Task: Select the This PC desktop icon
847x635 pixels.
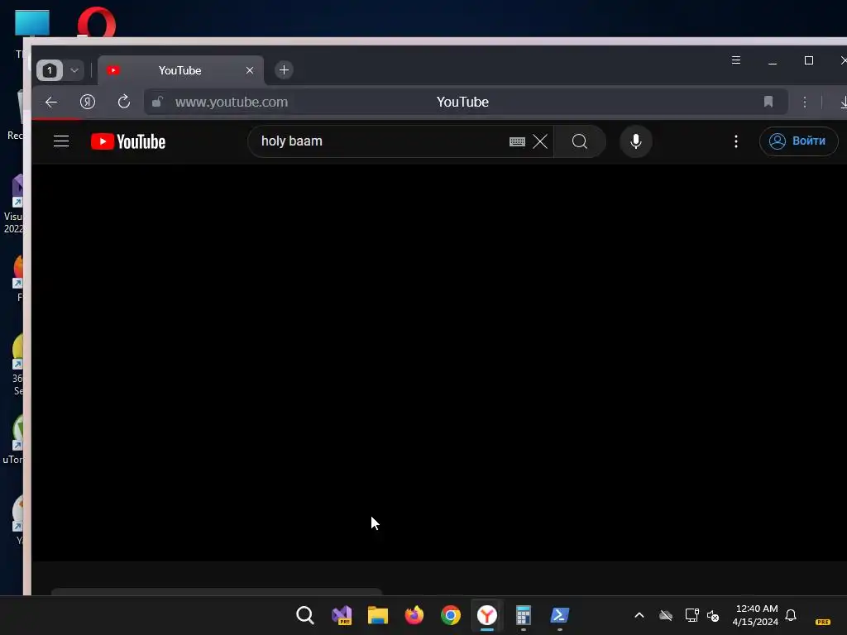Action: 31,24
